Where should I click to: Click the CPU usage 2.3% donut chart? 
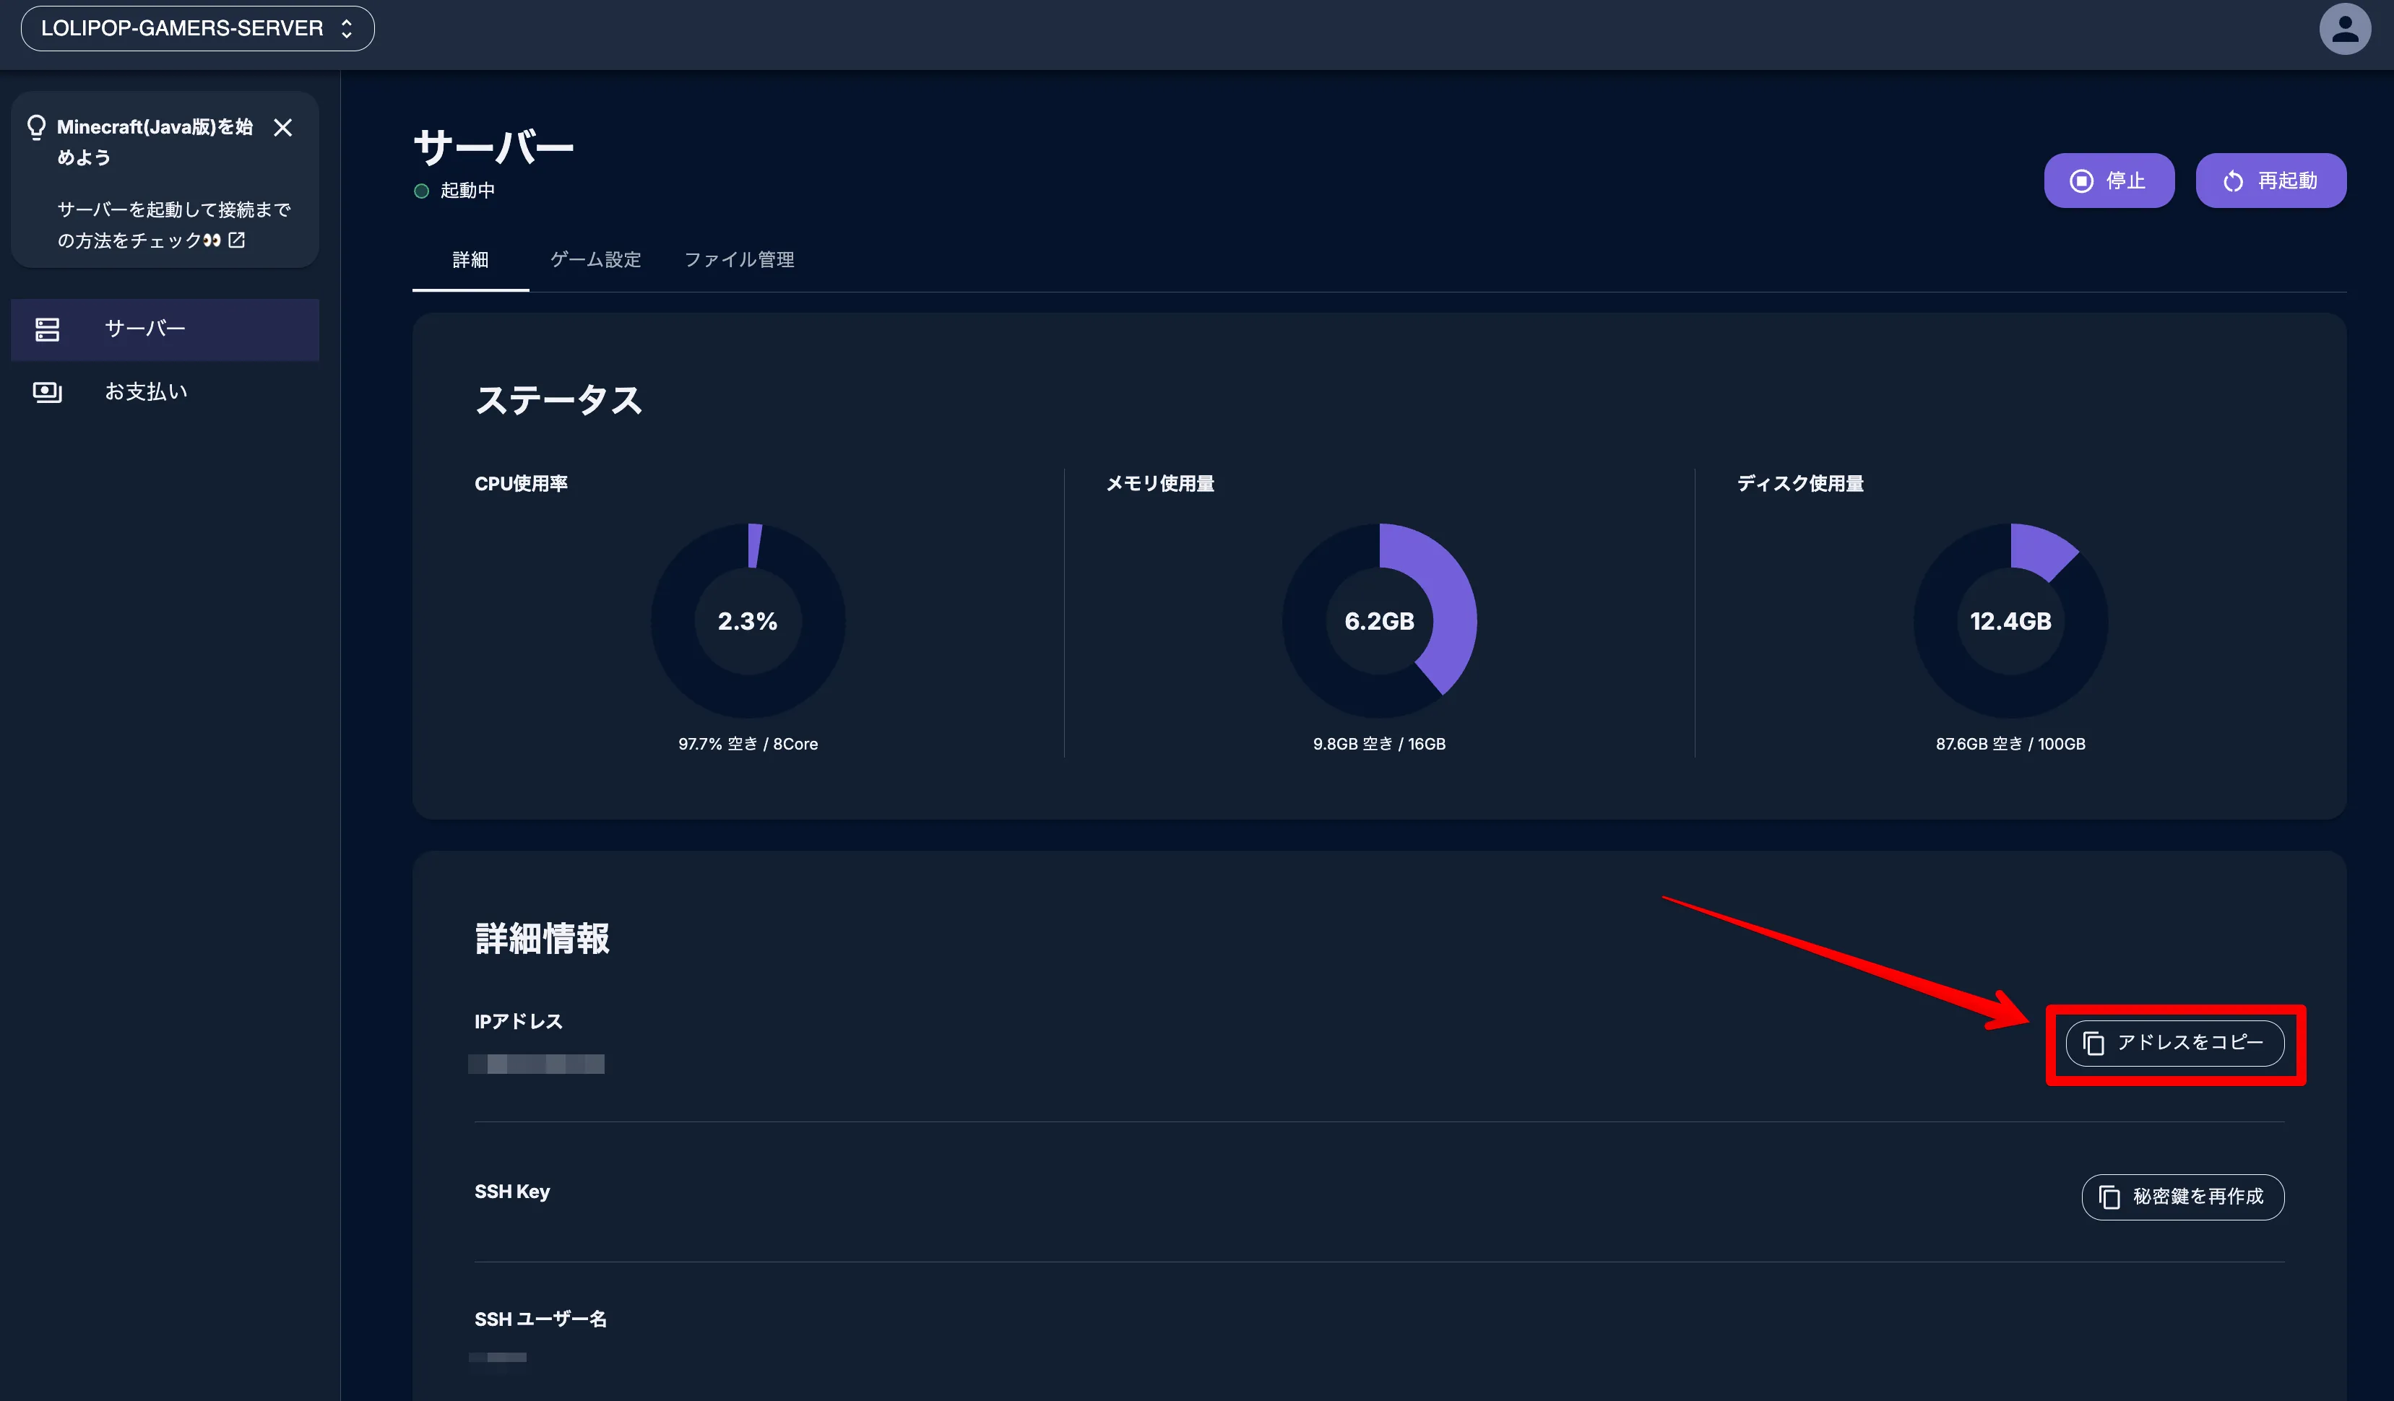[748, 621]
